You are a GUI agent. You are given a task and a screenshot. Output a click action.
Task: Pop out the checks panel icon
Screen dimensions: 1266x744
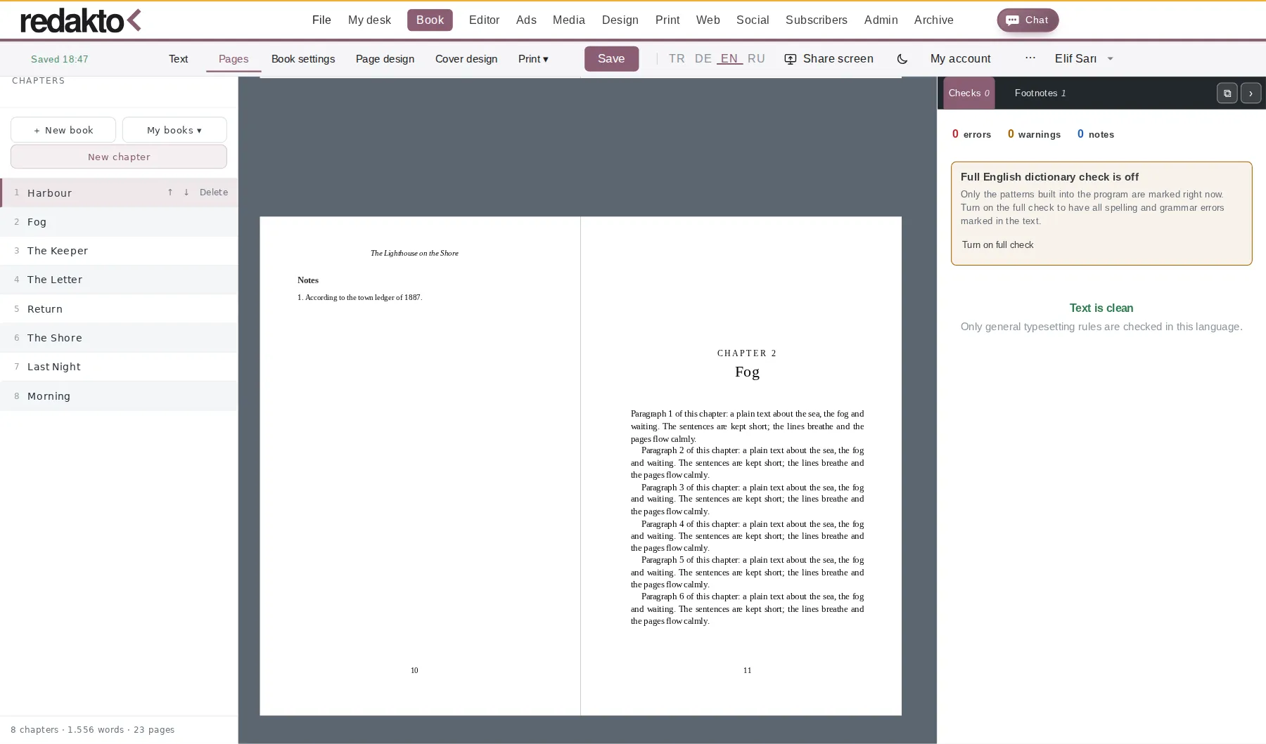pos(1227,93)
